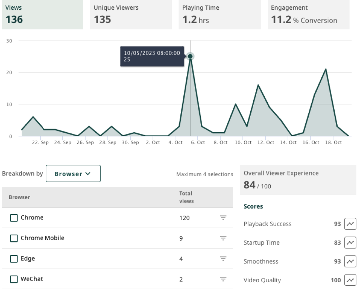
Task: Click the Maximum 4 selections note
Action: click(205, 174)
